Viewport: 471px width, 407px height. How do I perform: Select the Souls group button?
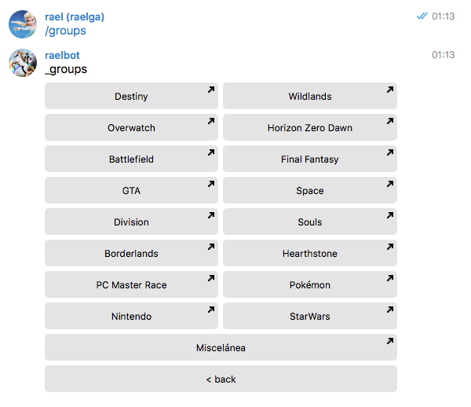click(x=309, y=222)
